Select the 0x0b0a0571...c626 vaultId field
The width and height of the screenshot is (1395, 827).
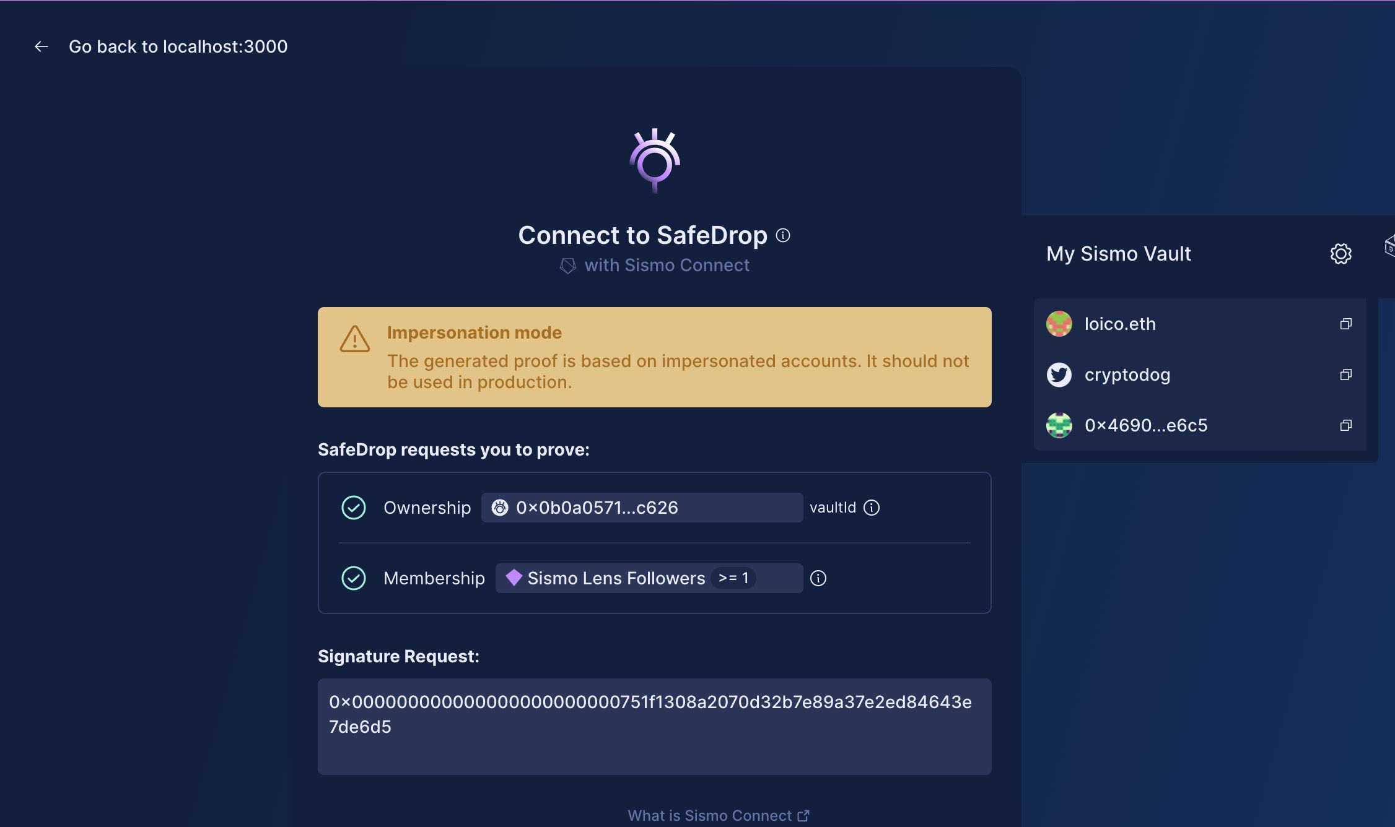click(x=642, y=508)
